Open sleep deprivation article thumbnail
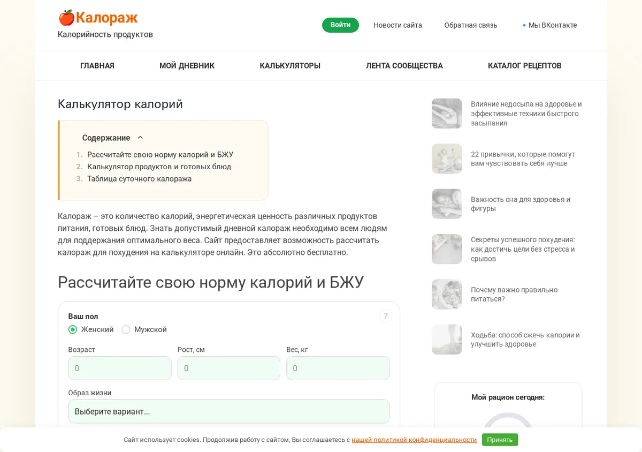 click(x=447, y=114)
